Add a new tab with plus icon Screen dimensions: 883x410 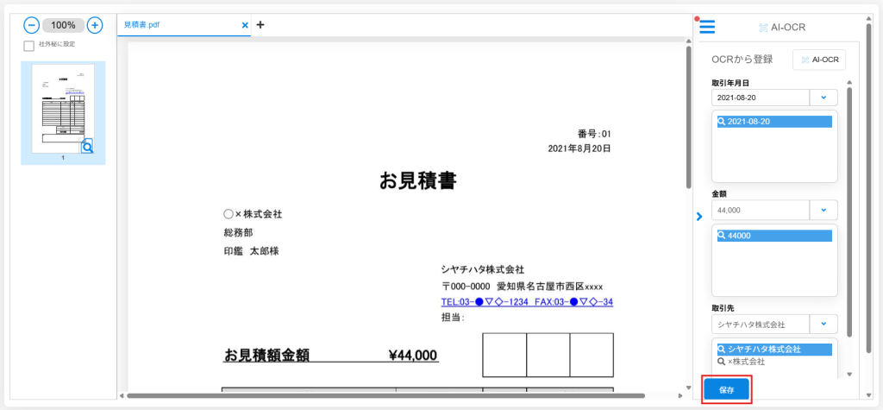tap(260, 25)
